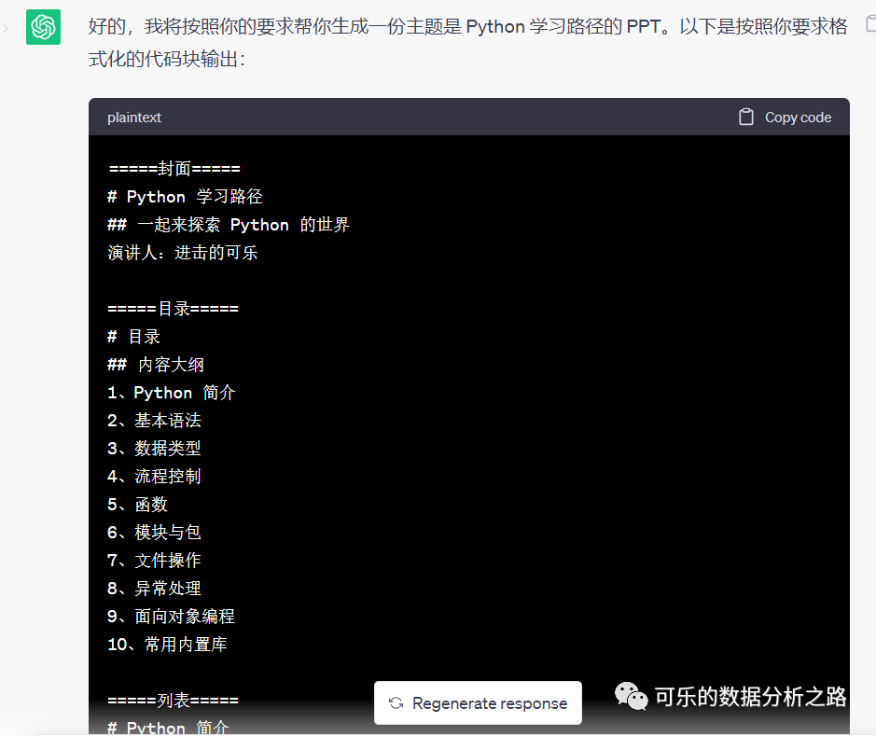Click the item '4、流程控制'

tap(154, 477)
